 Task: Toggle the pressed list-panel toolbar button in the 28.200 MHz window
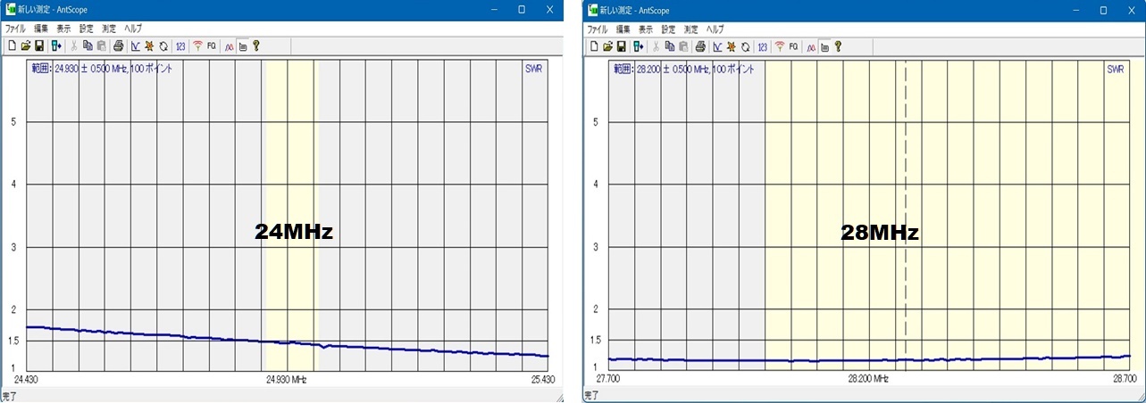[824, 46]
